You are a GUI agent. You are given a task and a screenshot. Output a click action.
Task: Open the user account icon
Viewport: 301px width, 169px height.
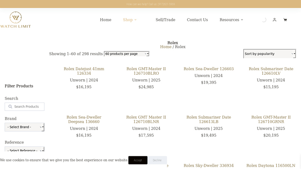point(274,20)
